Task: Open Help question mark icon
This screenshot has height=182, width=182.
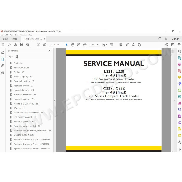Action: click(160, 39)
